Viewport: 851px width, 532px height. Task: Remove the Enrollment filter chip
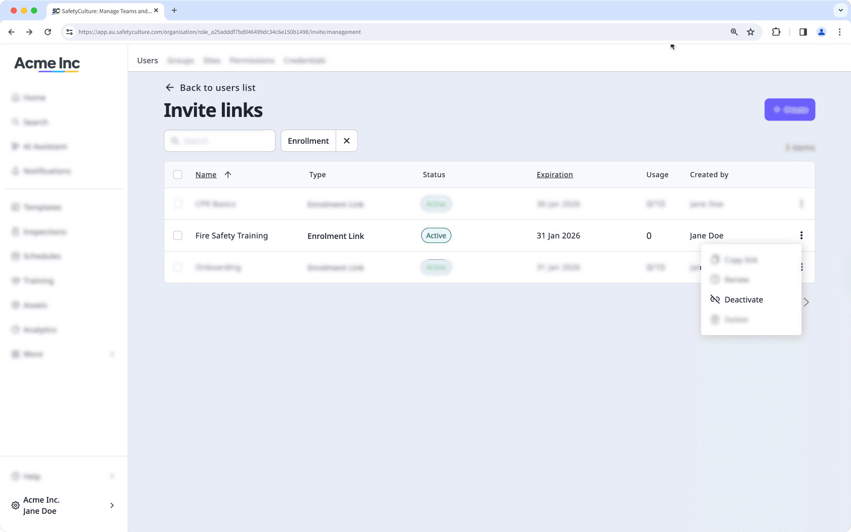click(x=346, y=141)
